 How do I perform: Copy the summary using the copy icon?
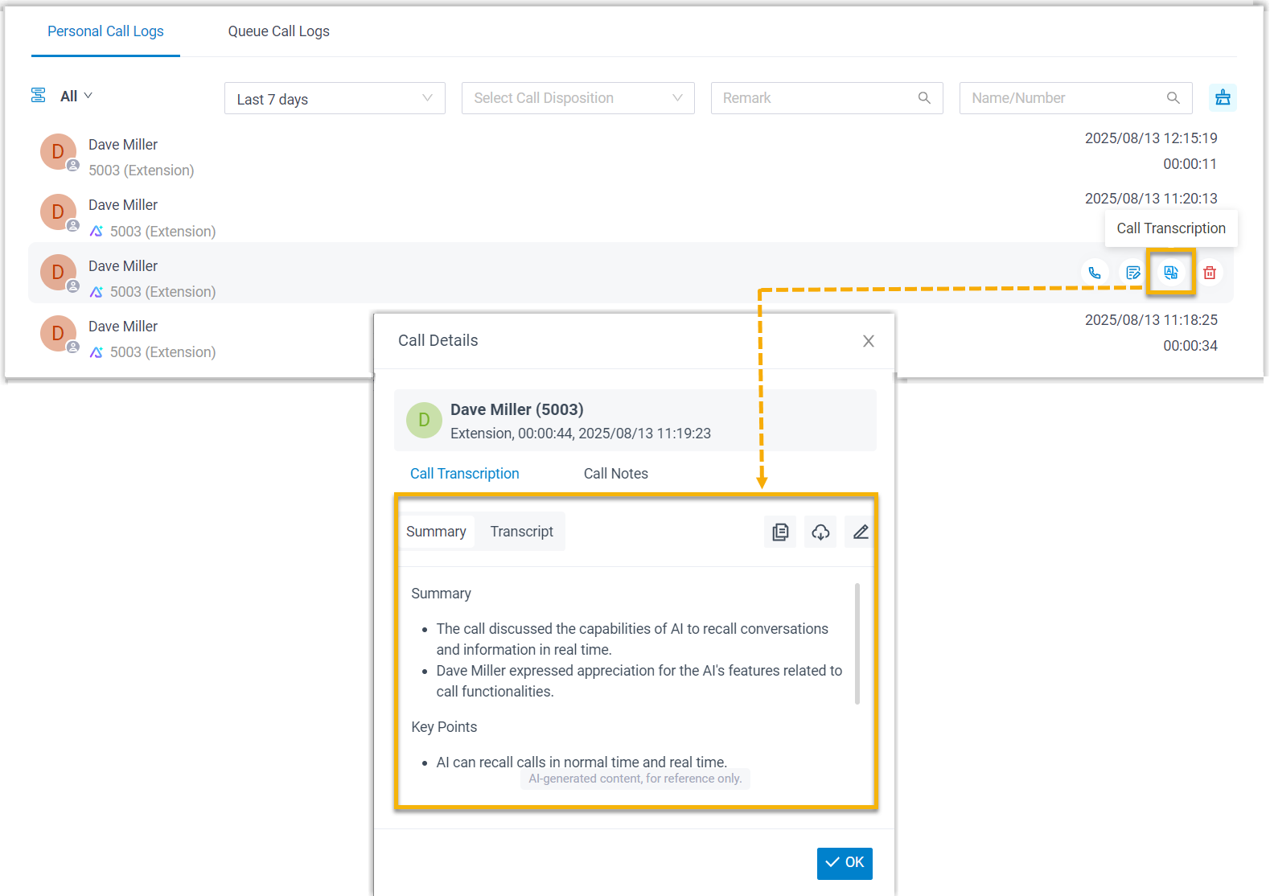coord(780,532)
